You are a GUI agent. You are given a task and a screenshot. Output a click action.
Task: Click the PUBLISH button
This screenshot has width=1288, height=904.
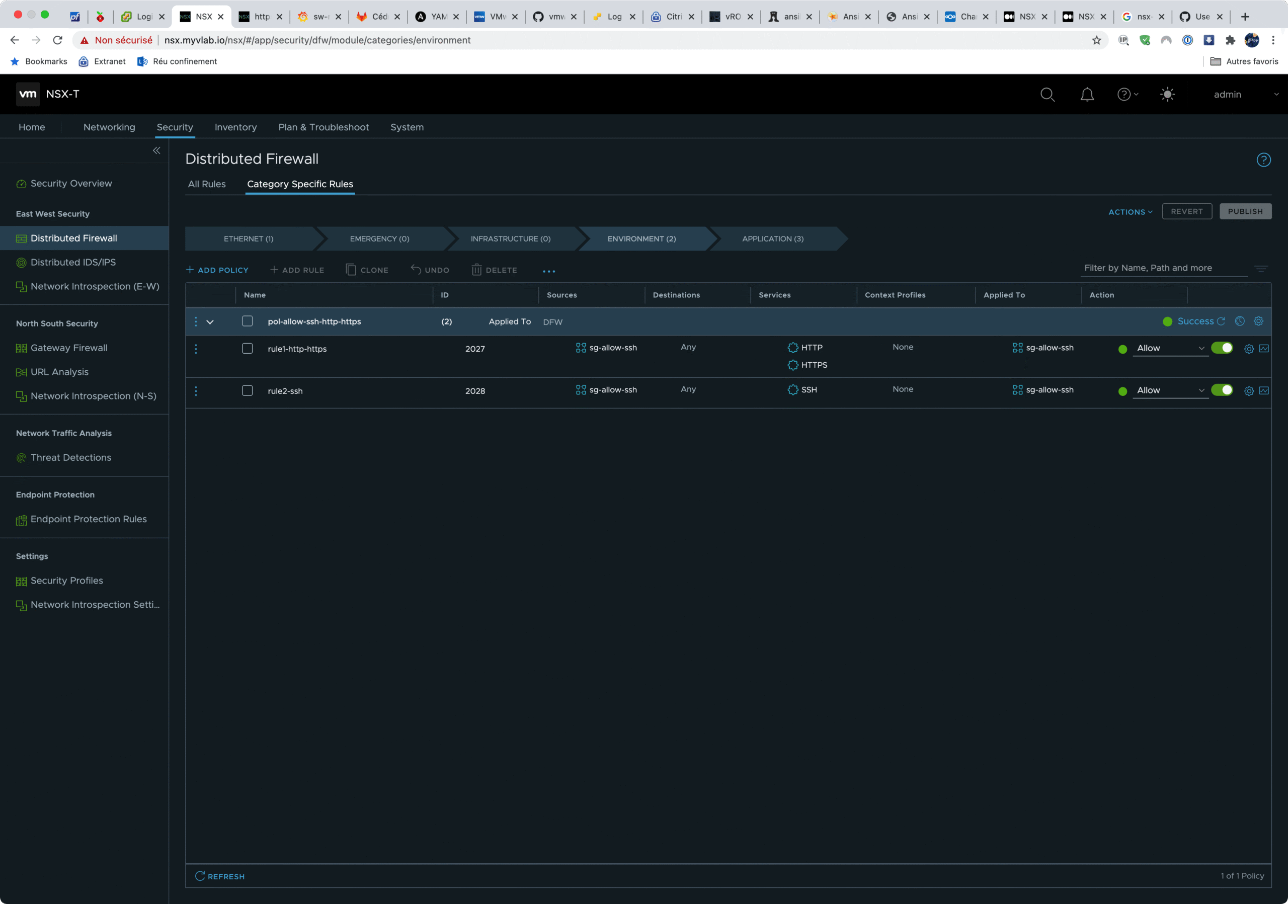click(x=1245, y=211)
